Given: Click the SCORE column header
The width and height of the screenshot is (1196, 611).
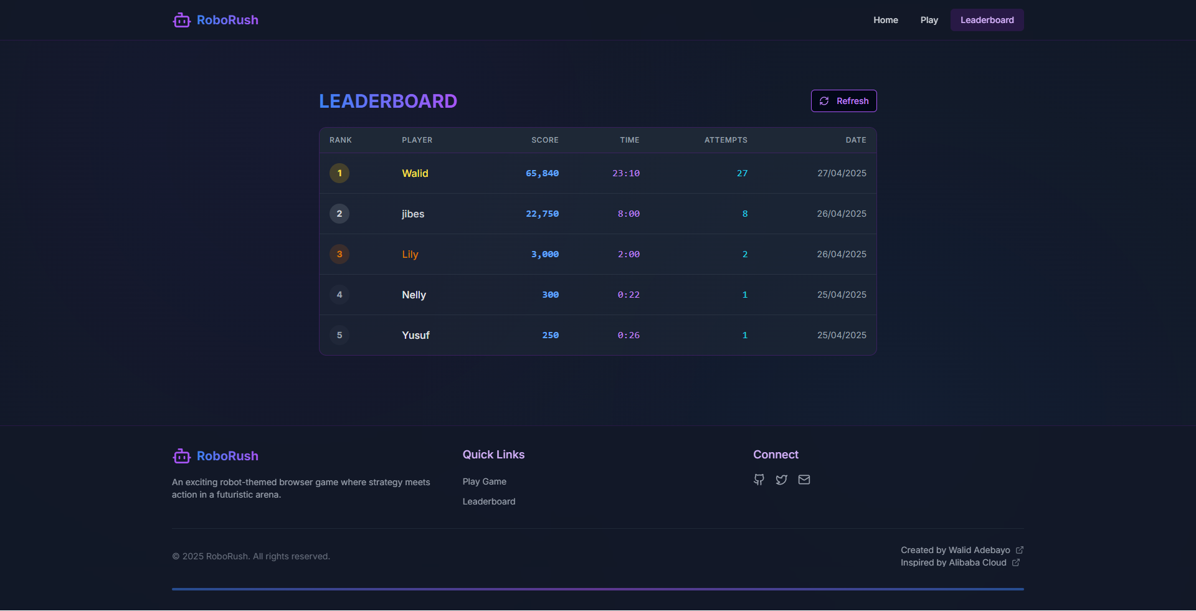Looking at the screenshot, I should click(545, 140).
